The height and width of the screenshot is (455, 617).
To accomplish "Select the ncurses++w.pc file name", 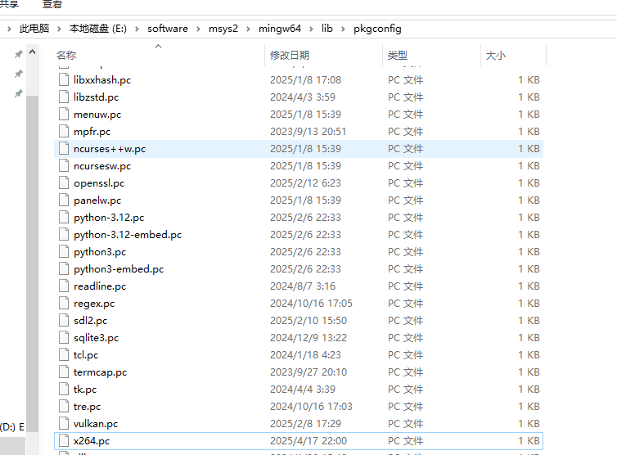I will (x=110, y=149).
